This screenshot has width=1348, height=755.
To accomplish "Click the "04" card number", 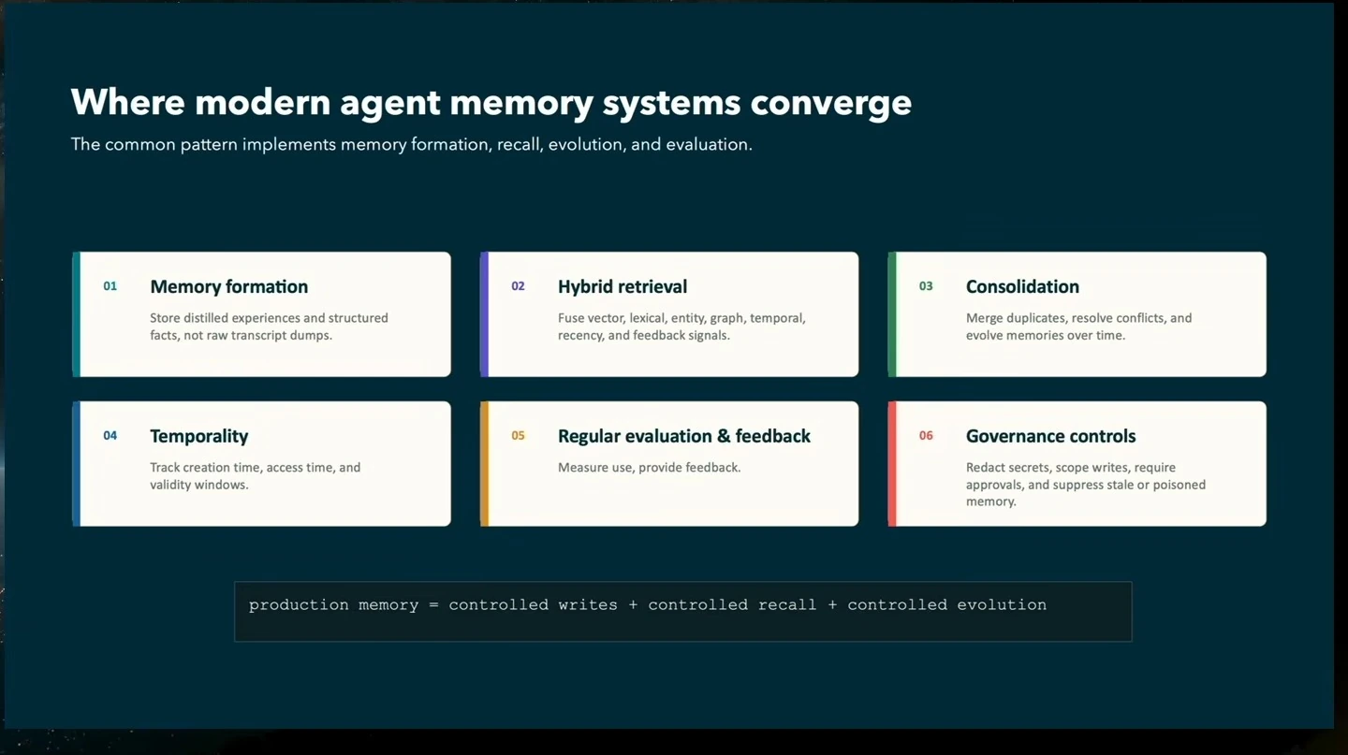I will pyautogui.click(x=110, y=436).
